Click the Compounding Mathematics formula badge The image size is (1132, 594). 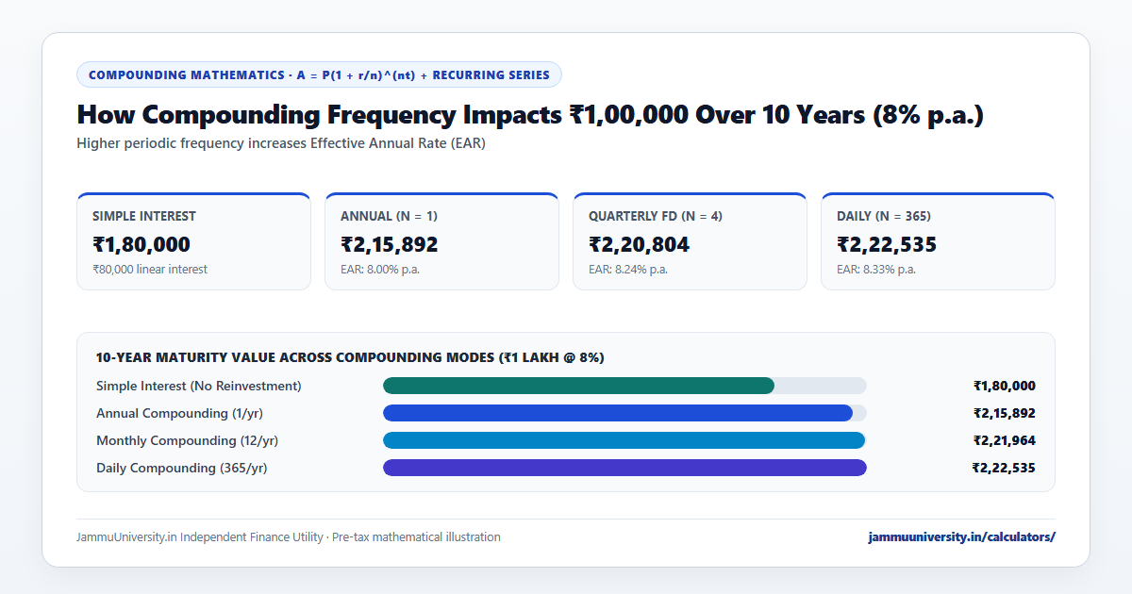[319, 74]
